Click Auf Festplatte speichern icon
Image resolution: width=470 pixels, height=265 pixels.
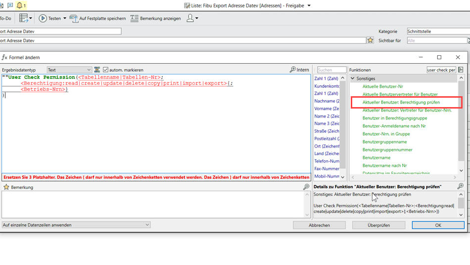coord(74,18)
